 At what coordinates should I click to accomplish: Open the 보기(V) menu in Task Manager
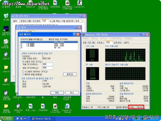pyautogui.click(x=104, y=38)
